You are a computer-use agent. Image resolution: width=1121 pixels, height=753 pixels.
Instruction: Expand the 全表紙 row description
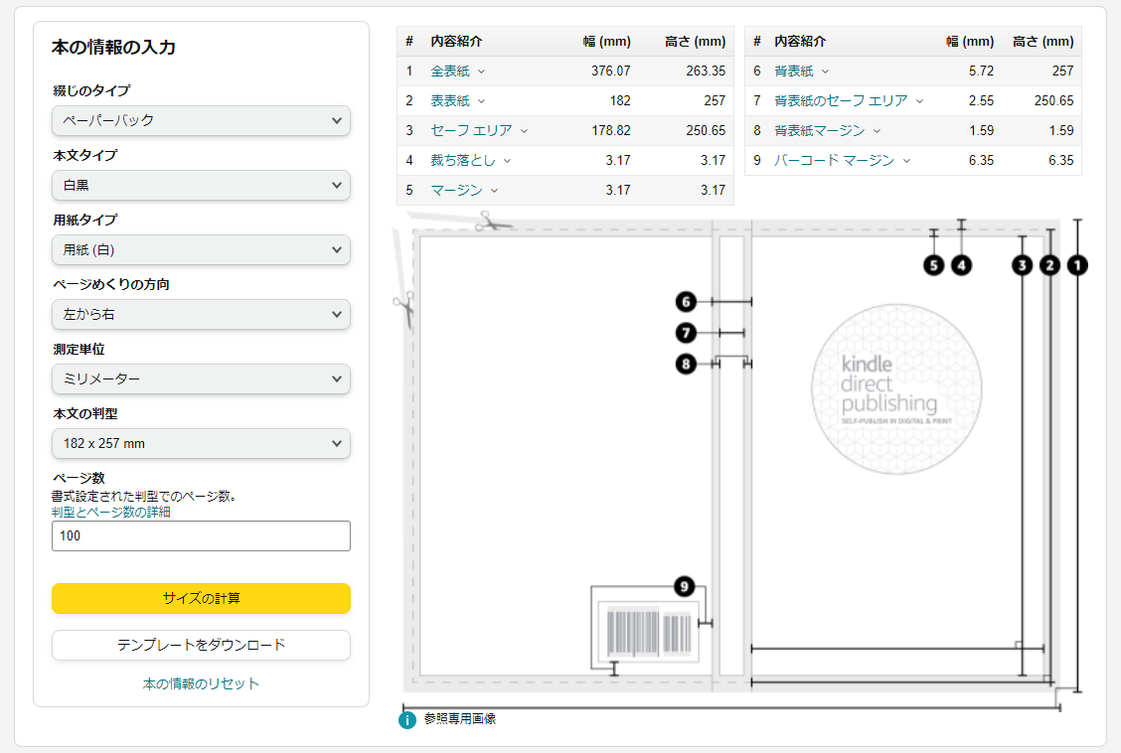coord(457,72)
